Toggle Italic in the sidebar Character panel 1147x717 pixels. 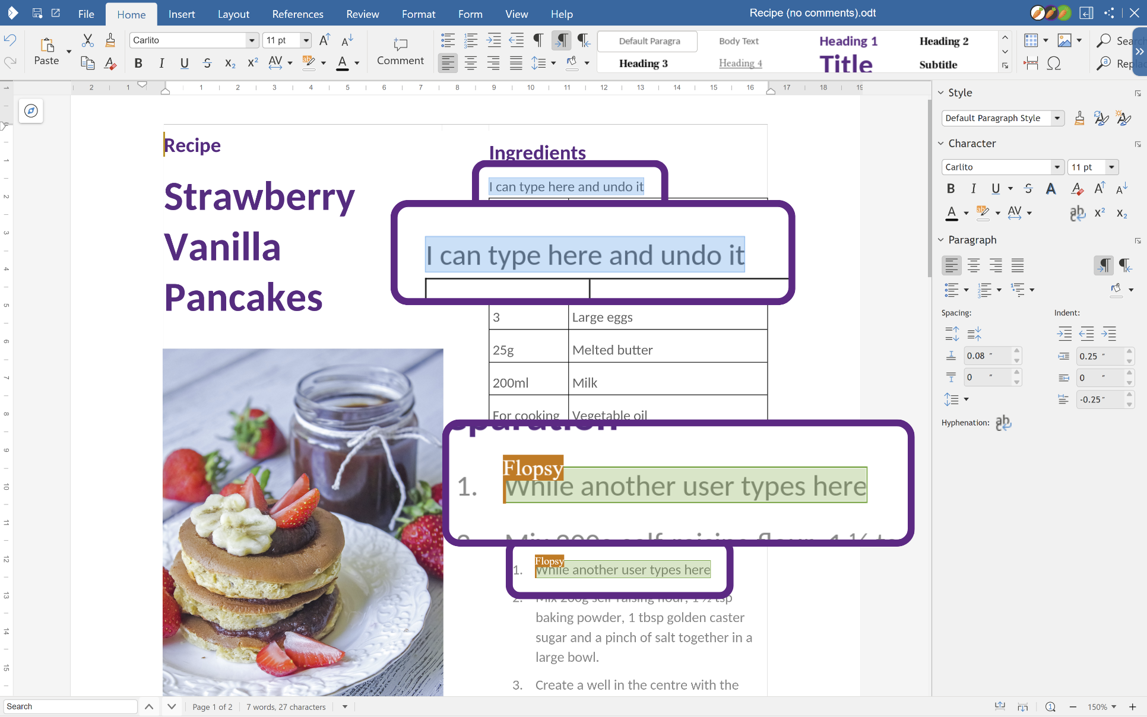pyautogui.click(x=973, y=189)
